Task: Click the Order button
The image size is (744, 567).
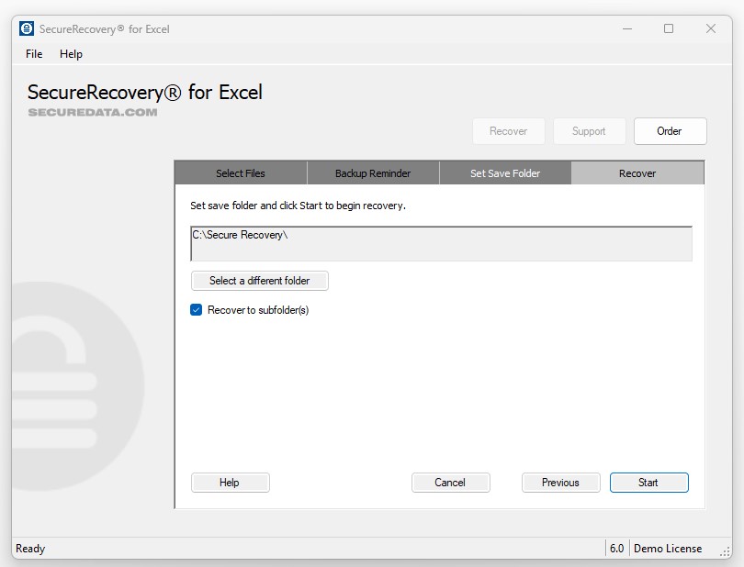Action: pos(670,131)
